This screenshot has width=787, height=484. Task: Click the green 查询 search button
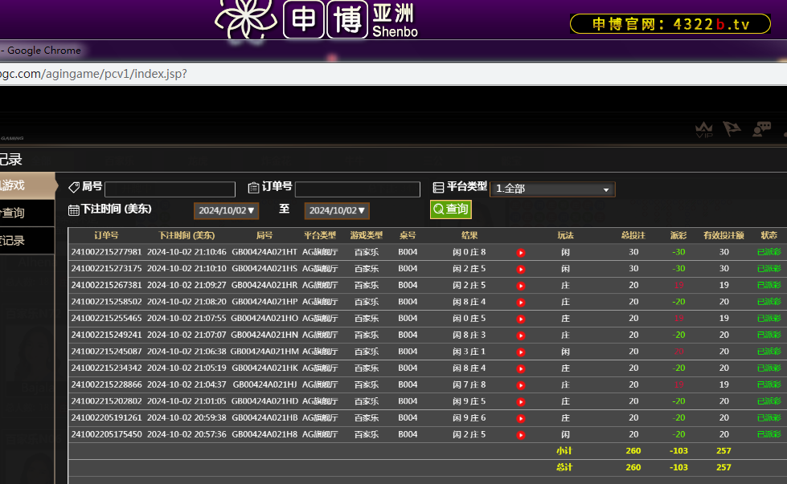click(x=450, y=209)
